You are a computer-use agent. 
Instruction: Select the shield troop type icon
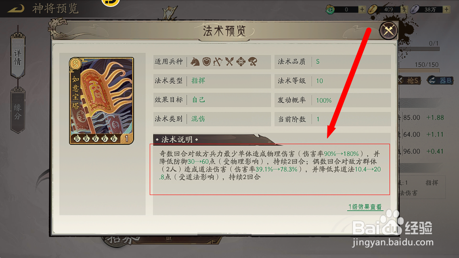207,62
